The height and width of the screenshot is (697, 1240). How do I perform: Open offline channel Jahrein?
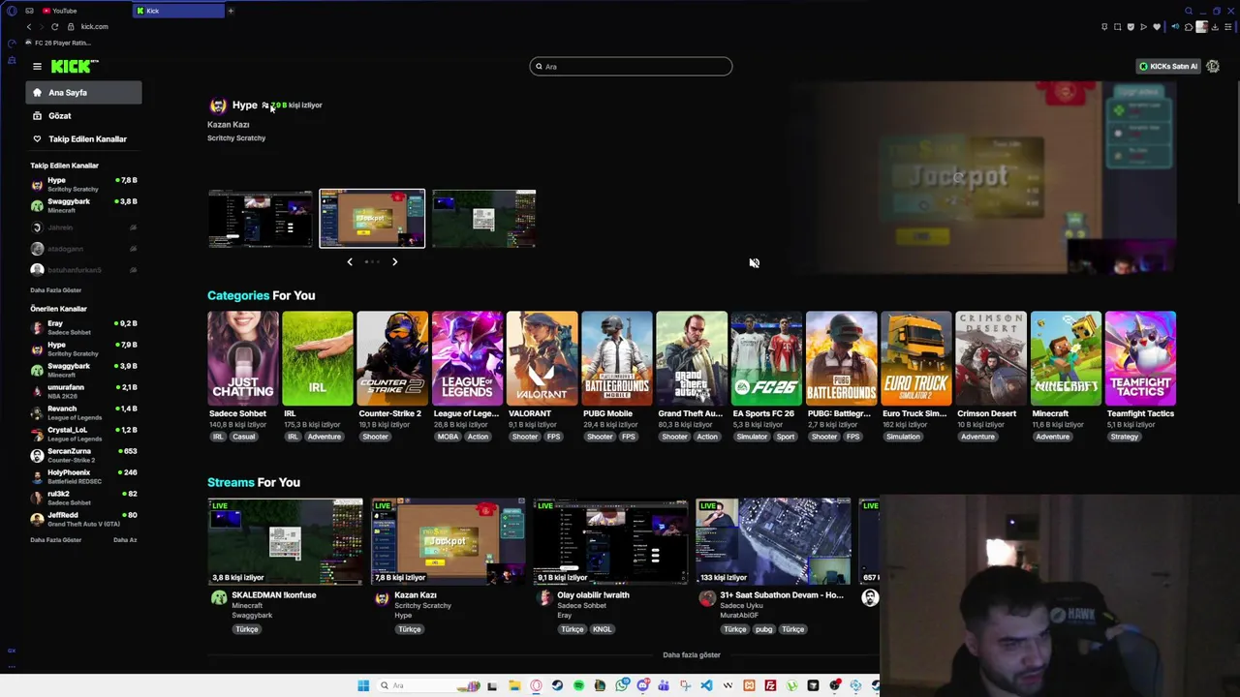click(x=83, y=227)
